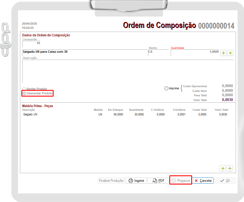Click the Medida column header in parts table
This screenshot has height=202, width=244.
point(98,110)
